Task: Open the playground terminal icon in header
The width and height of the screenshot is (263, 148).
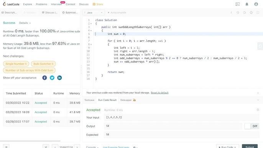Action: point(238,4)
